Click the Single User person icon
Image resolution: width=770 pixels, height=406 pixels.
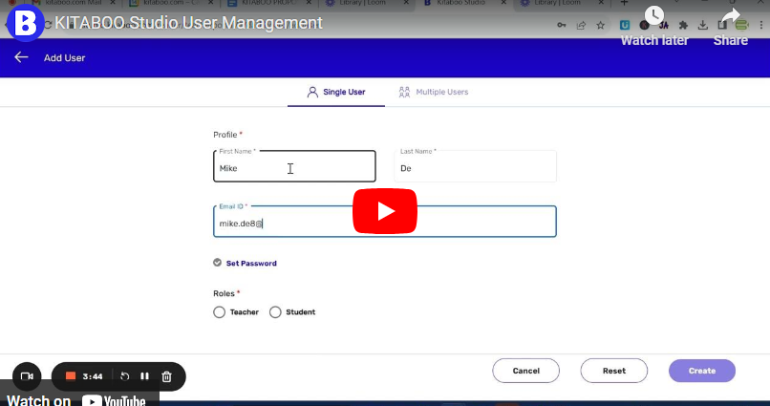coord(312,92)
